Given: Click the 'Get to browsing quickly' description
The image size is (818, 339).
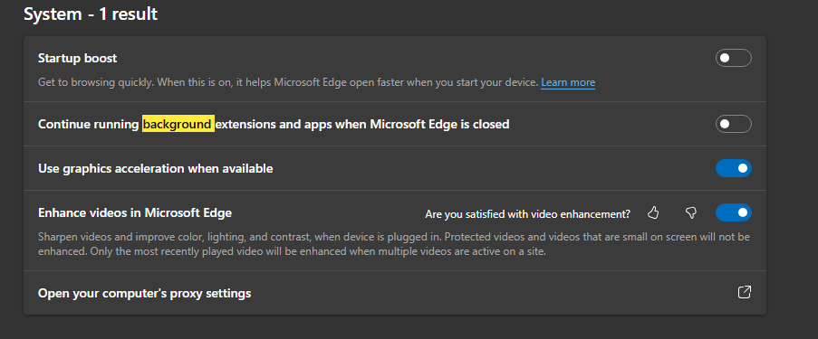Looking at the screenshot, I should pyautogui.click(x=288, y=82).
